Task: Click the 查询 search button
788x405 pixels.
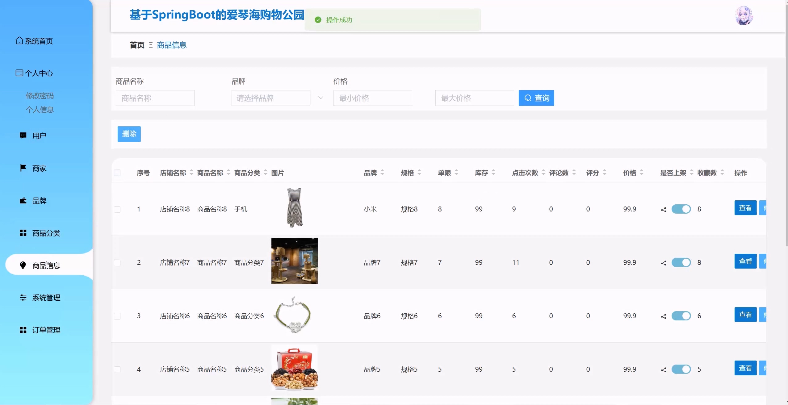Action: coord(536,98)
